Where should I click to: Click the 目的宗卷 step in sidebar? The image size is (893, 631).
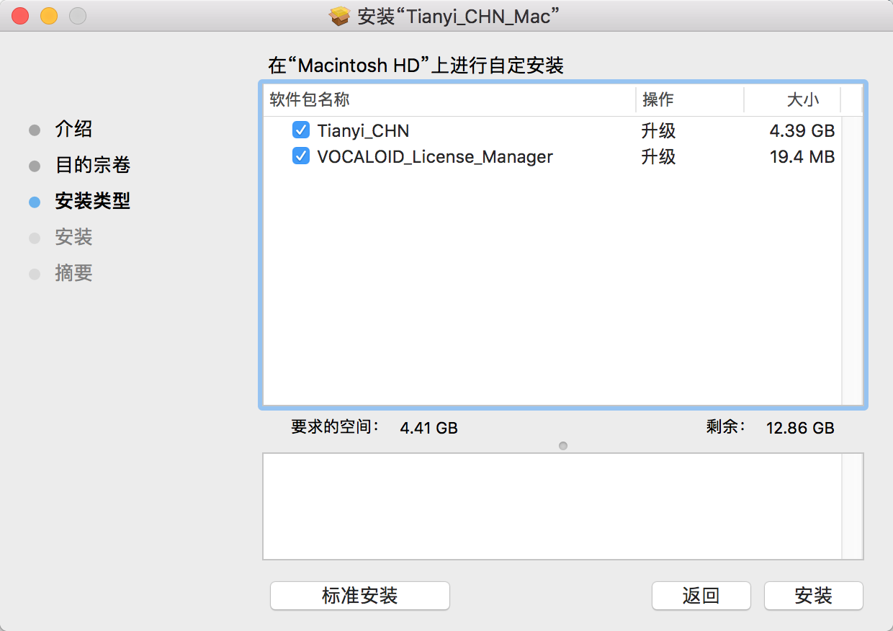click(92, 166)
